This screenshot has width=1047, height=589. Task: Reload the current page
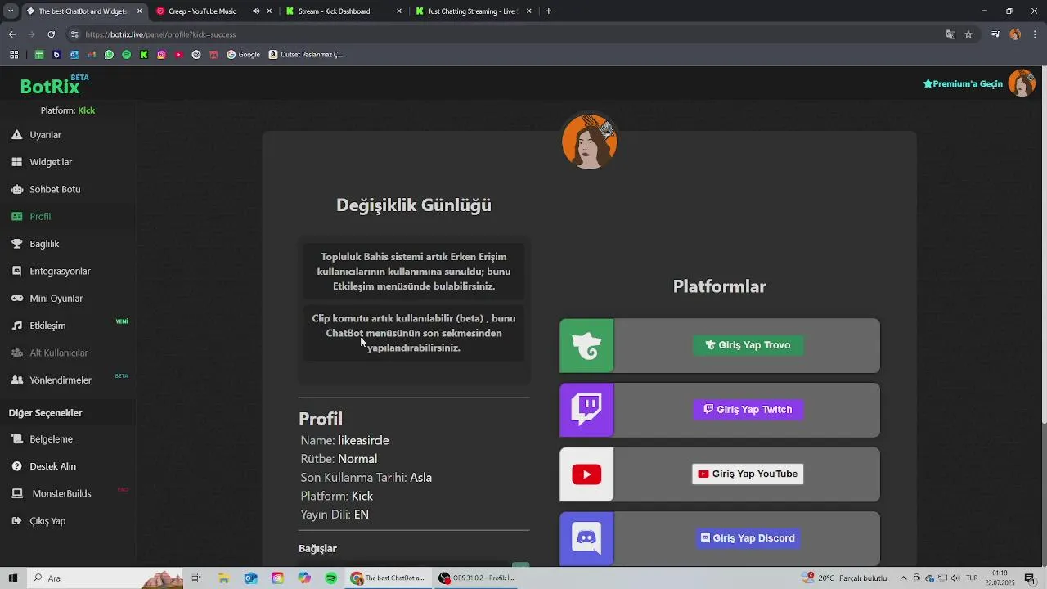(x=51, y=34)
